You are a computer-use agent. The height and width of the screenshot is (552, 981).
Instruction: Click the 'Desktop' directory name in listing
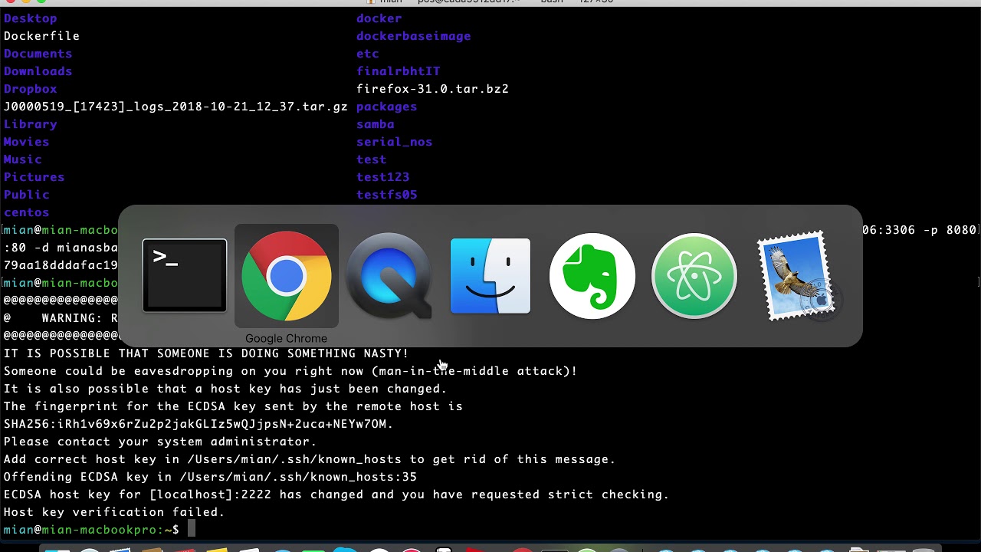[x=30, y=18]
